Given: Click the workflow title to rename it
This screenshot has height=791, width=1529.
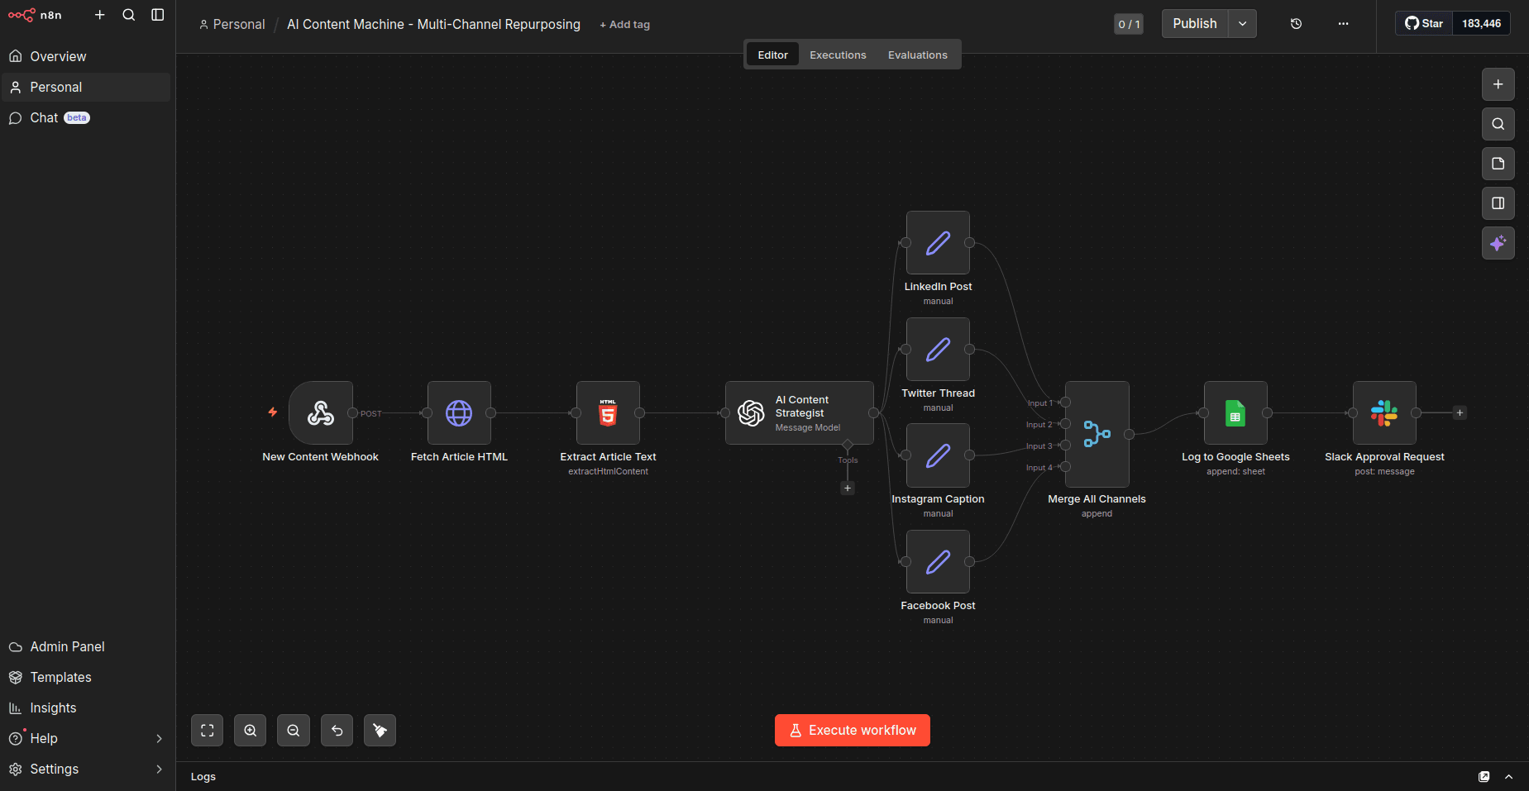Looking at the screenshot, I should point(432,24).
